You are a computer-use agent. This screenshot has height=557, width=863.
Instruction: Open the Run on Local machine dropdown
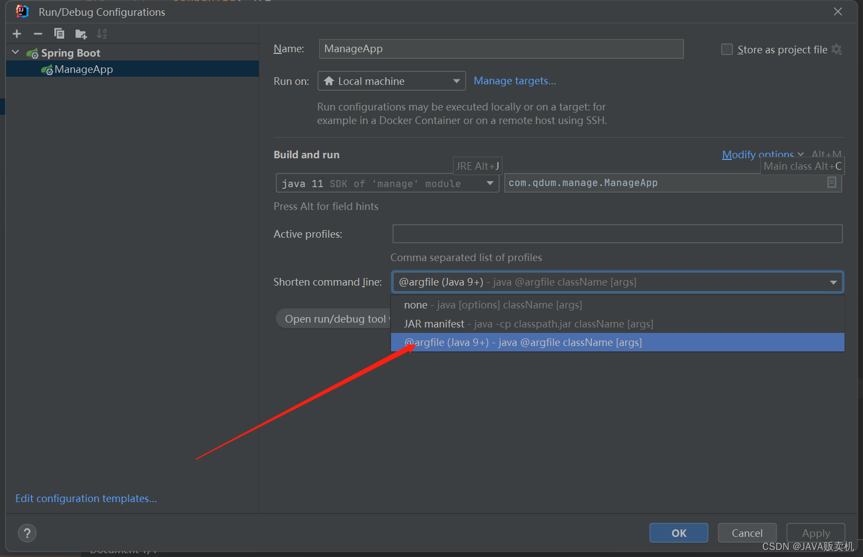(392, 81)
